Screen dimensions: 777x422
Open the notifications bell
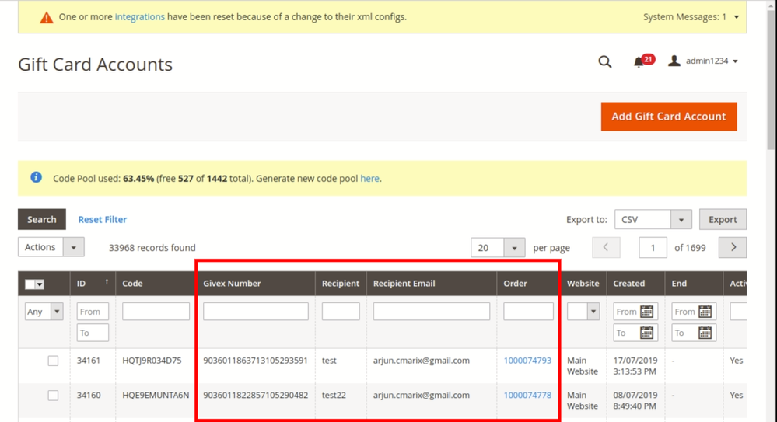[x=639, y=62]
